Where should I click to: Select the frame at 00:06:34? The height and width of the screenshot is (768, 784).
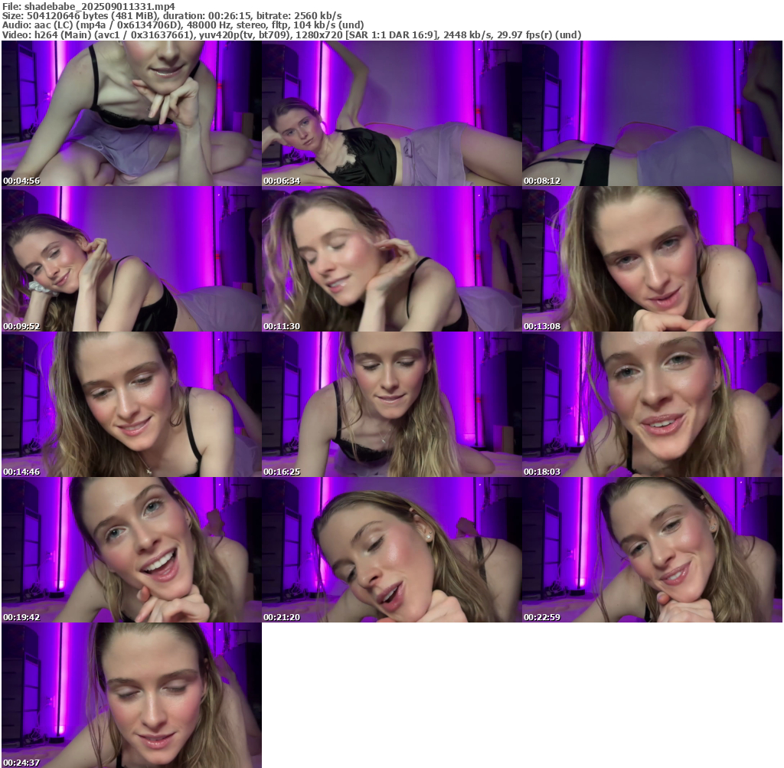click(391, 113)
